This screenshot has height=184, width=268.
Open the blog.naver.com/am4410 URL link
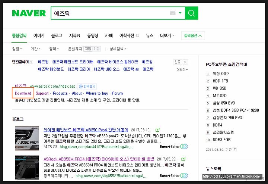pyautogui.click(x=96, y=147)
